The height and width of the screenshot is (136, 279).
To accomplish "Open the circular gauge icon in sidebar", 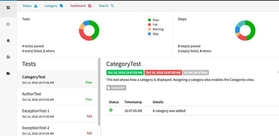I will (x=8, y=57).
